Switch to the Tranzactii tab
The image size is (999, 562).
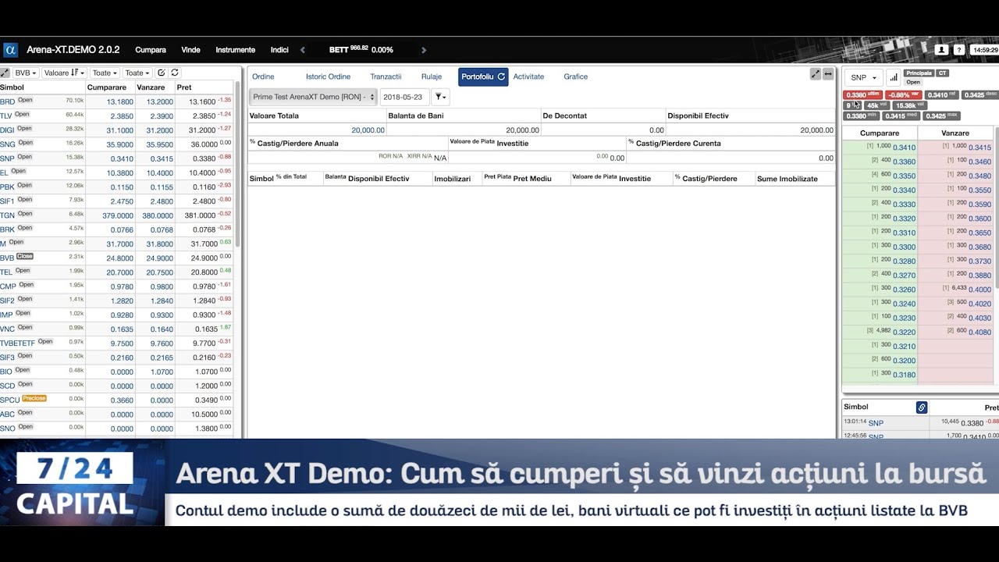coord(386,76)
